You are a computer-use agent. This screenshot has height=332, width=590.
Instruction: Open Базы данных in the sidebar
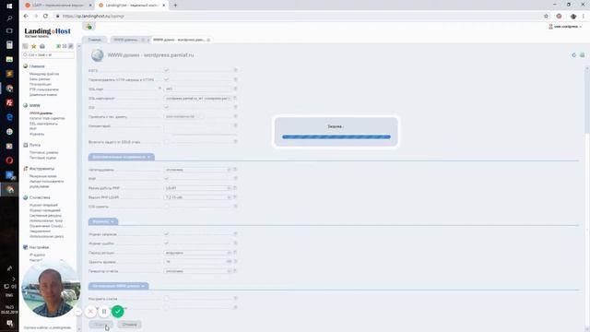pyautogui.click(x=40, y=79)
